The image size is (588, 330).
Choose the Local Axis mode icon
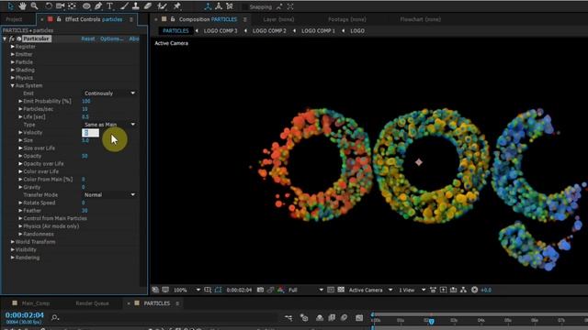coord(208,6)
